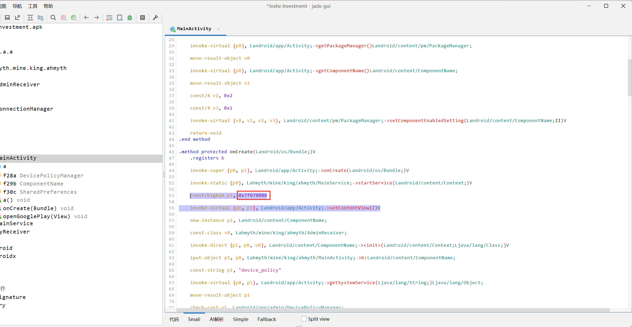Image resolution: width=632 pixels, height=327 pixels.
Task: Navigate back with left arrow icon
Action: (86, 18)
